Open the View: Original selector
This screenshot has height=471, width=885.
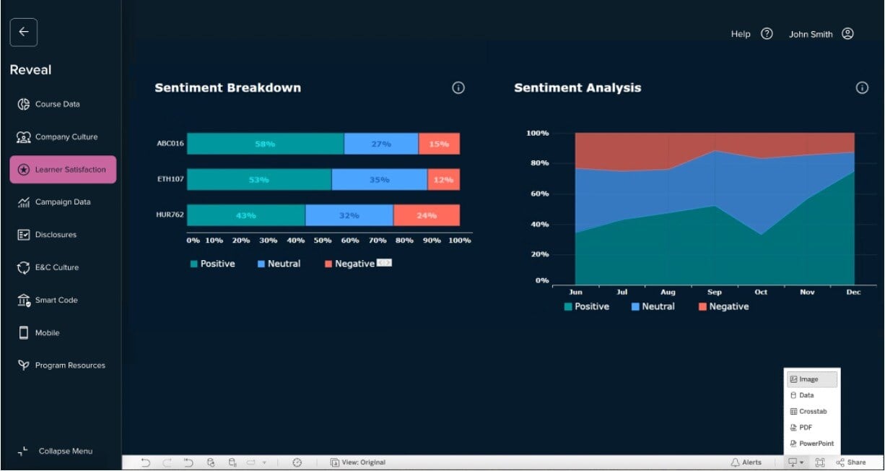357,462
